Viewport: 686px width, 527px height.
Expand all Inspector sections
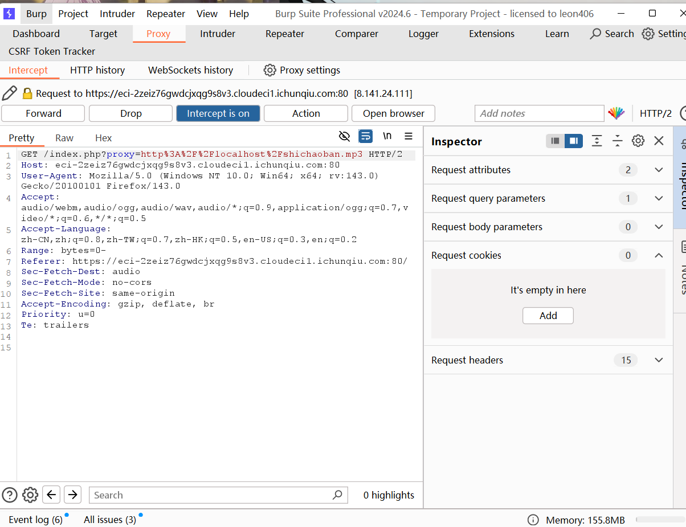[597, 141]
